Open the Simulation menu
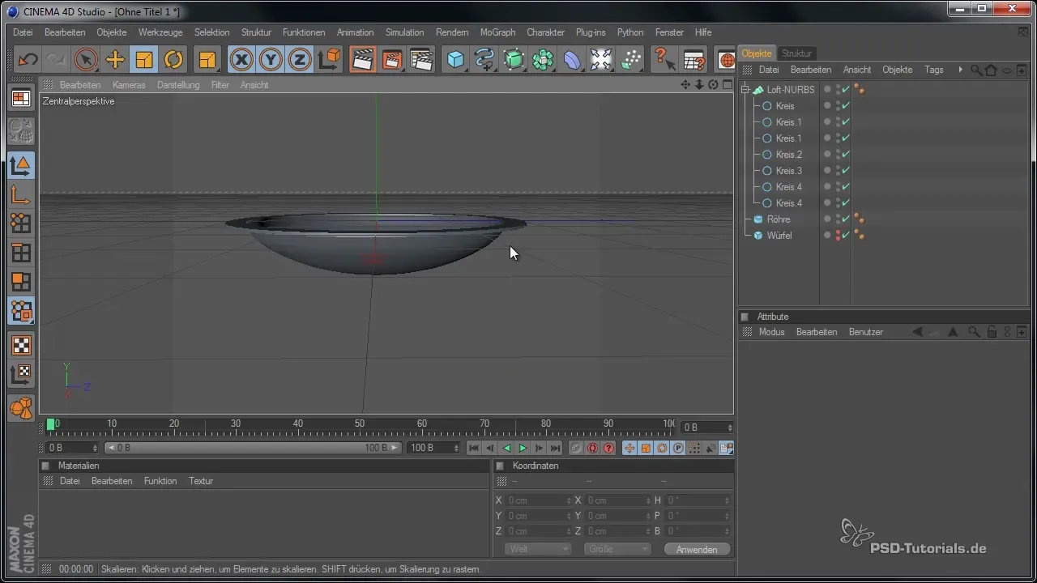 pyautogui.click(x=404, y=32)
